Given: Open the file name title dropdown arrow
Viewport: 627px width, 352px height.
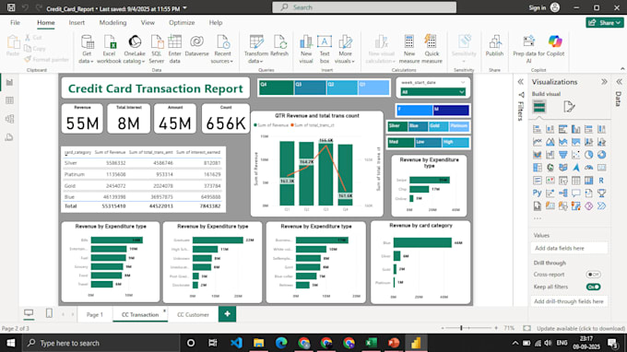Looking at the screenshot, I should [x=184, y=8].
